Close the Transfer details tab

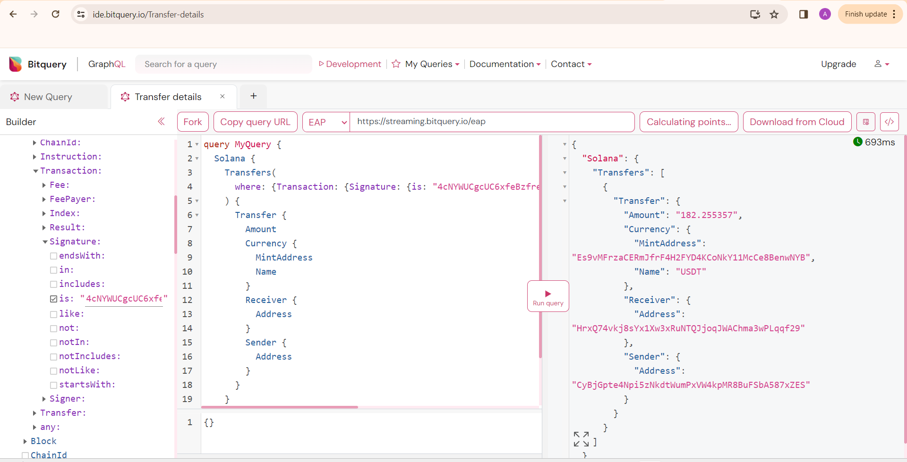click(x=222, y=96)
